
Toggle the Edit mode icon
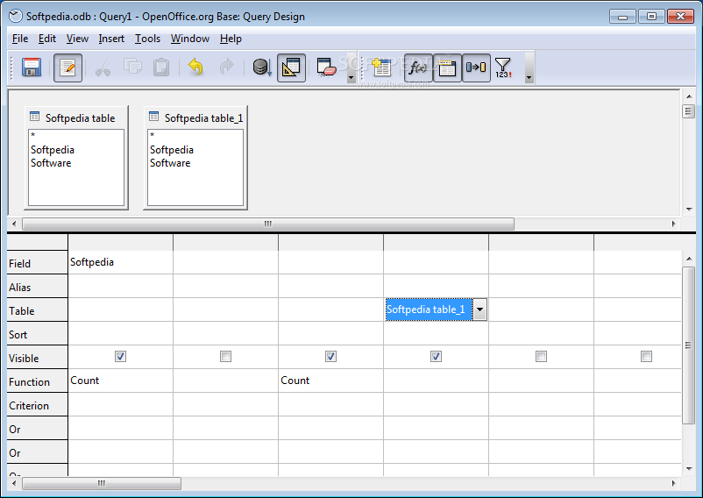(67, 68)
